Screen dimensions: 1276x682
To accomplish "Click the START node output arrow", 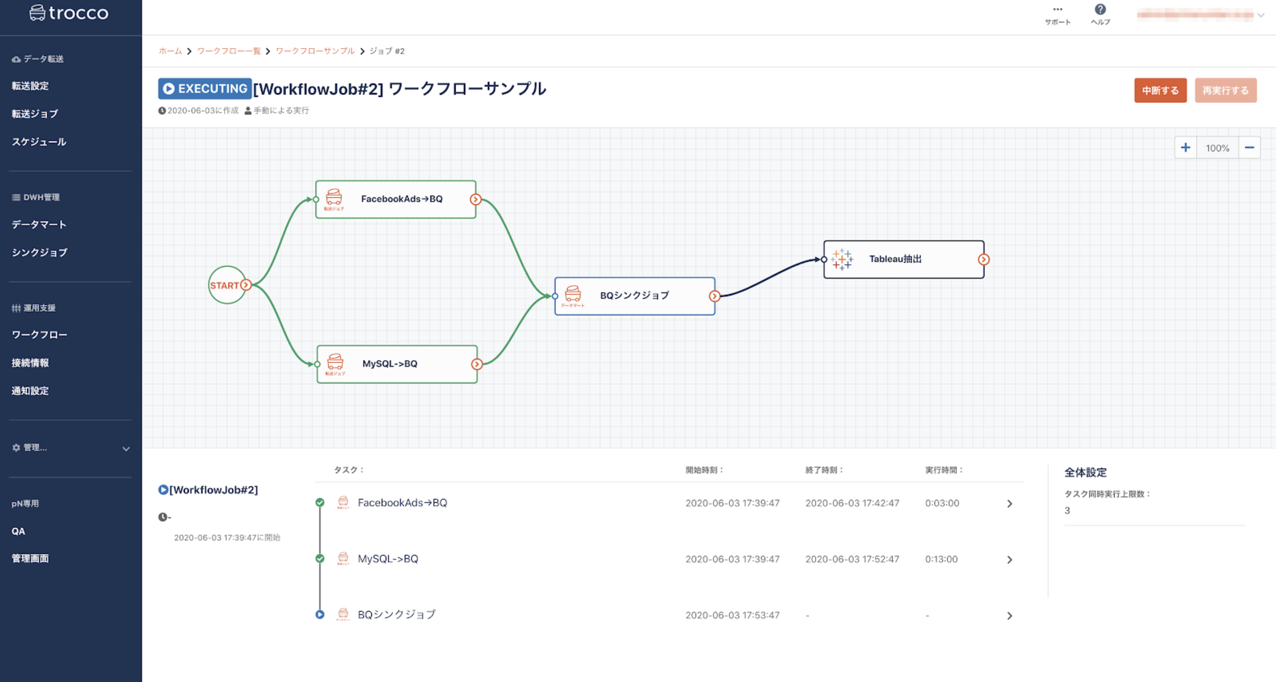I will click(x=246, y=285).
